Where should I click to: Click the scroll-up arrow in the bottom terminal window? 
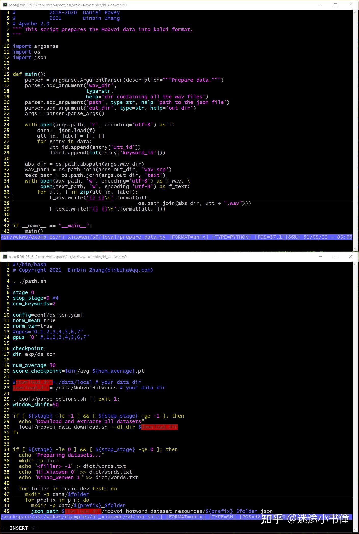point(356,264)
